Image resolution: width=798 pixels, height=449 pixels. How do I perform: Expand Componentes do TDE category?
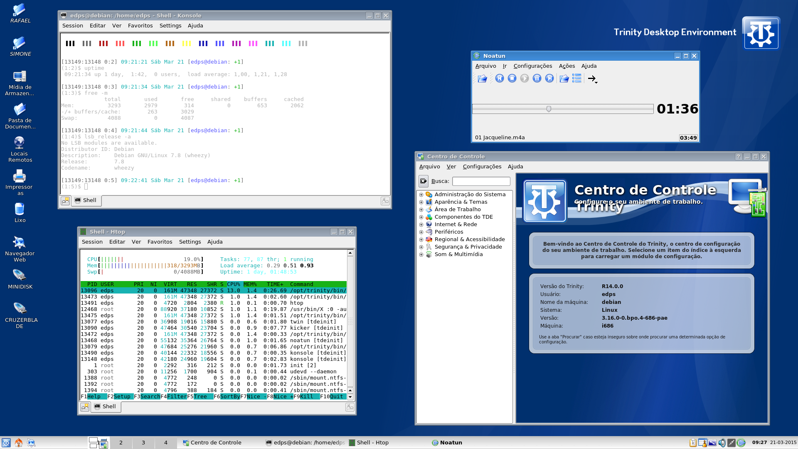421,217
